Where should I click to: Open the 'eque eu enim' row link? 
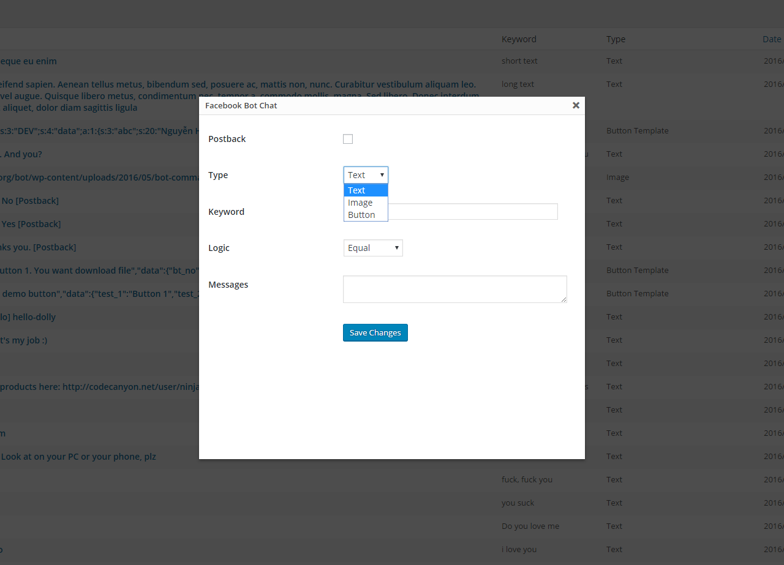(x=28, y=61)
